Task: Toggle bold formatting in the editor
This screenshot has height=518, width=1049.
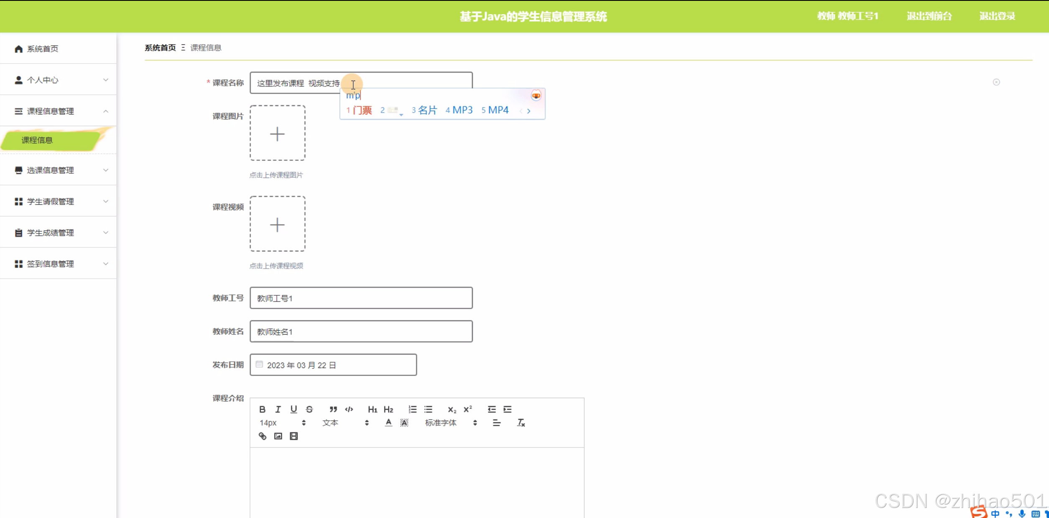Action: pyautogui.click(x=262, y=409)
